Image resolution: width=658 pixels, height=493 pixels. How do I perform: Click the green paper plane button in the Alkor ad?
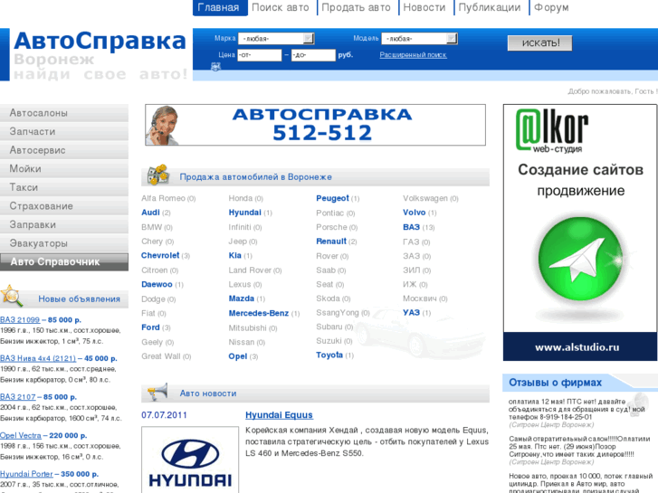coord(580,259)
